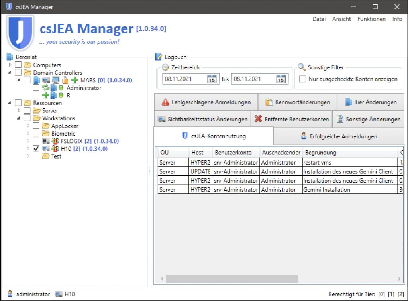Click the padlock icon on the MARS row
This screenshot has width=408, height=301.
click(x=65, y=80)
